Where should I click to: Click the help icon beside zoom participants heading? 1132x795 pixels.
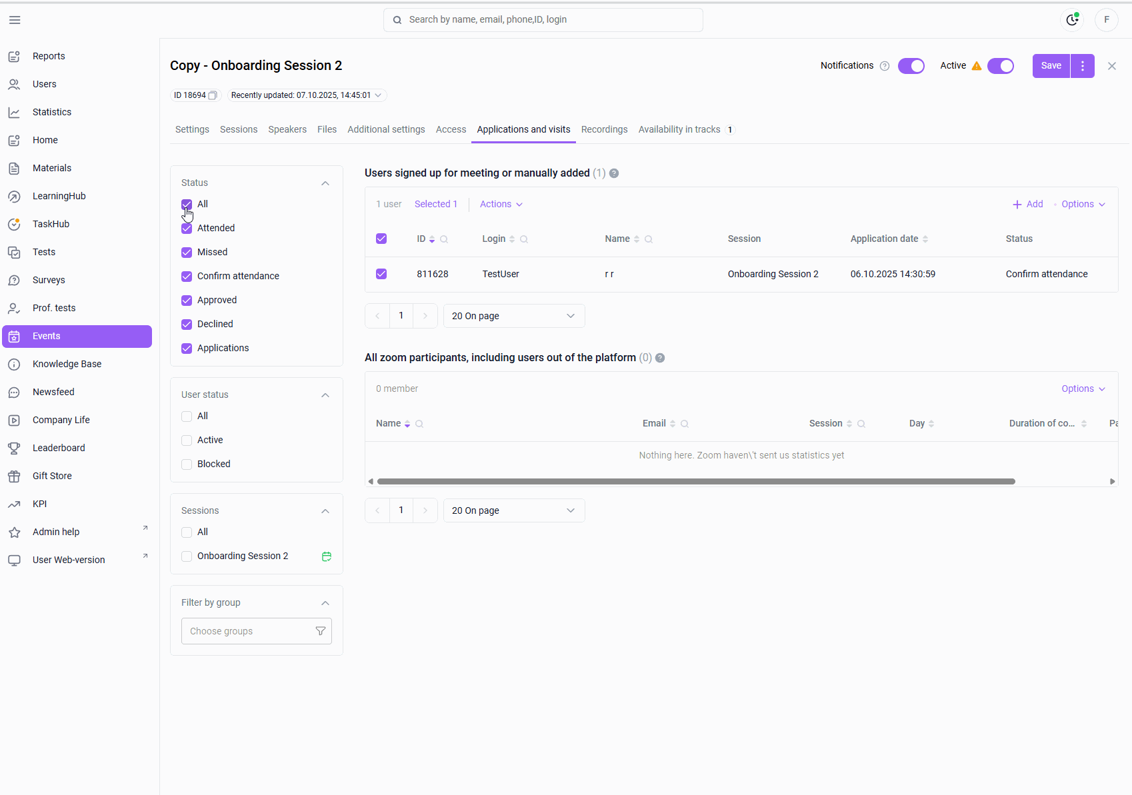(x=660, y=358)
